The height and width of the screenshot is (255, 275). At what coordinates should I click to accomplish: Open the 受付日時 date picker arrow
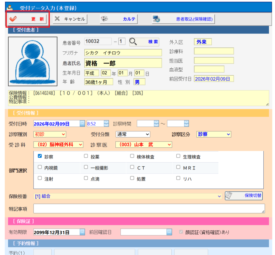click(x=82, y=124)
